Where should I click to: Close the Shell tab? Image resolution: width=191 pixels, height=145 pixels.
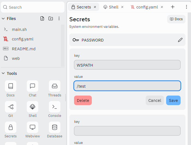coord(122,7)
